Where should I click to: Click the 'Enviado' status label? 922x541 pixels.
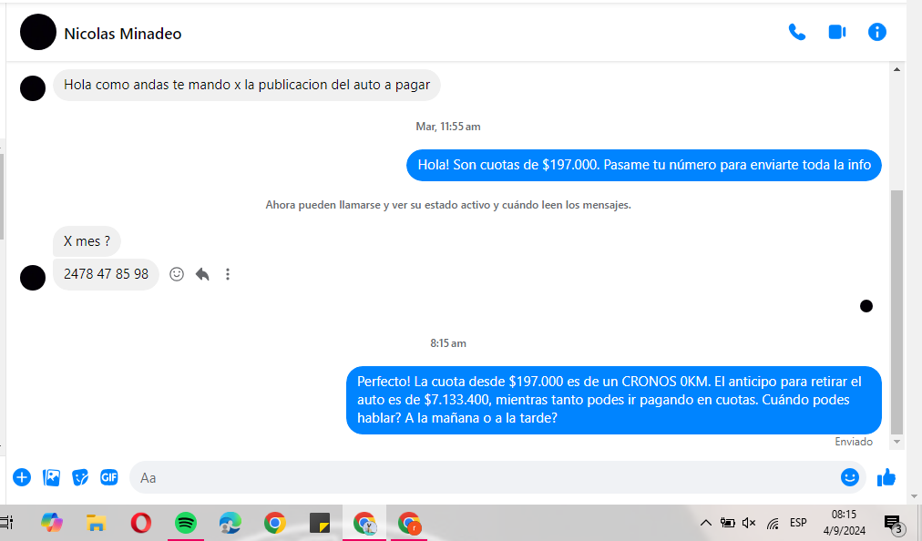click(x=854, y=442)
